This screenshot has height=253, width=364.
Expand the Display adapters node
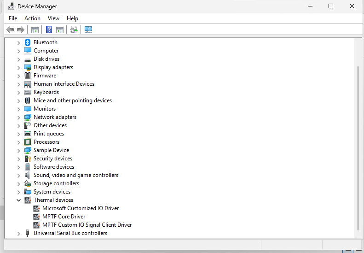[x=19, y=67]
